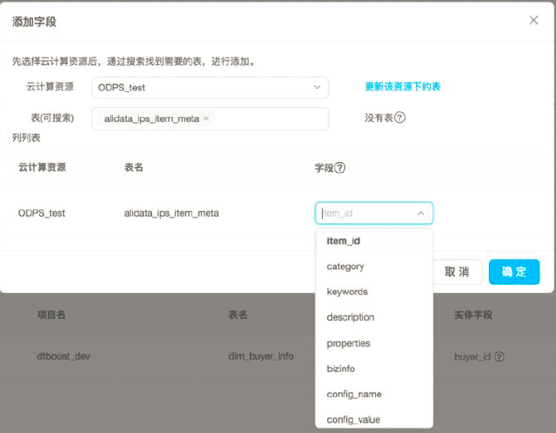Click the 取消 cancel button
This screenshot has height=433, width=556.
click(x=457, y=272)
